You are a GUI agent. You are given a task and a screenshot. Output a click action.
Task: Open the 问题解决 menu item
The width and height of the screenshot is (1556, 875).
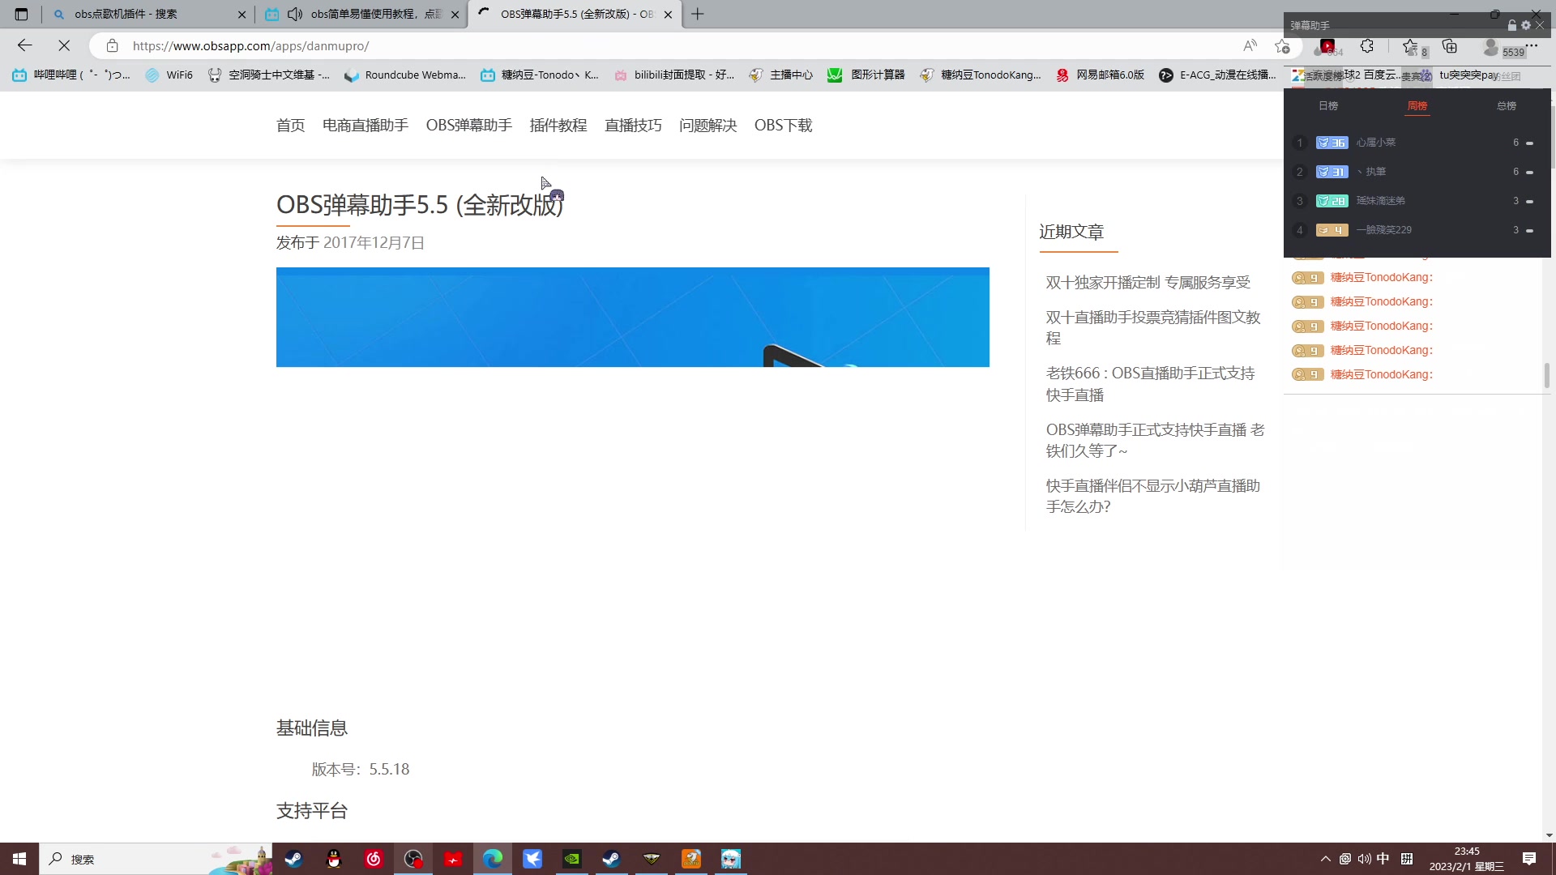pyautogui.click(x=708, y=125)
